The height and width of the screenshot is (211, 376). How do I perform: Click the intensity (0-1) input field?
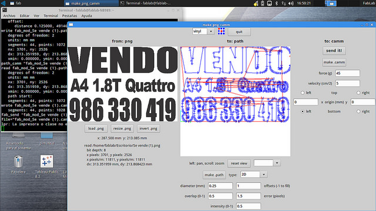tap(249, 206)
